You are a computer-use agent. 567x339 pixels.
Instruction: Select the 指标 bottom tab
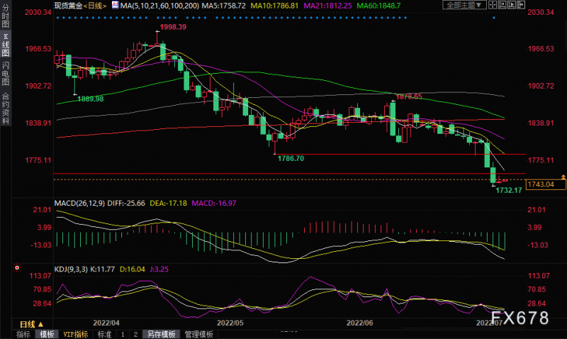[x=23, y=333]
